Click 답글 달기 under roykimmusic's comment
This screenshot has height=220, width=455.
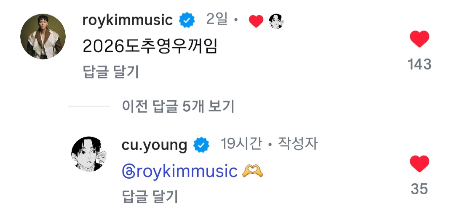tap(111, 72)
